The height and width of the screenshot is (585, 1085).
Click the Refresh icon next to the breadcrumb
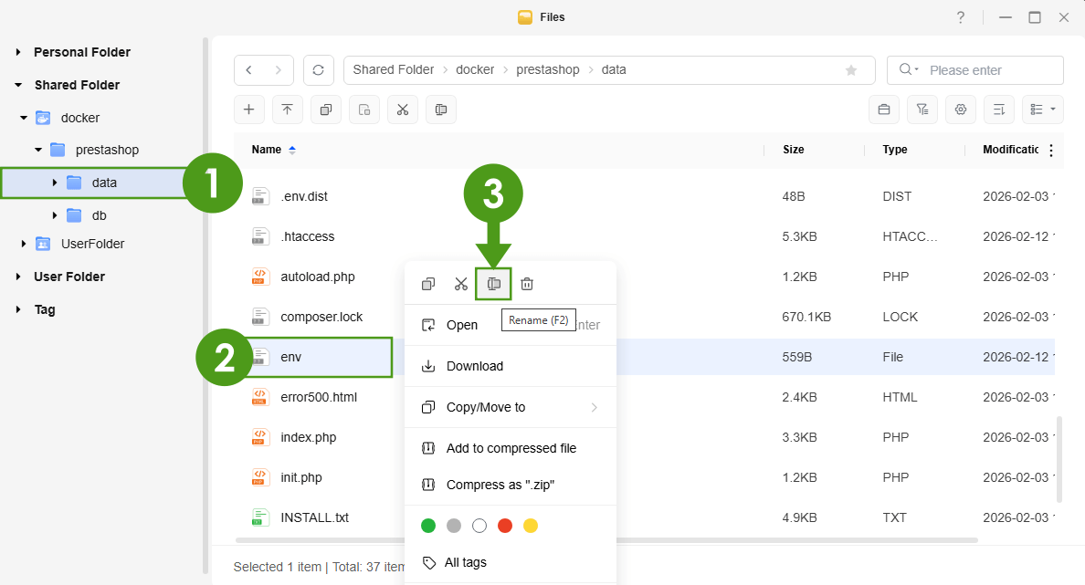[x=318, y=69]
